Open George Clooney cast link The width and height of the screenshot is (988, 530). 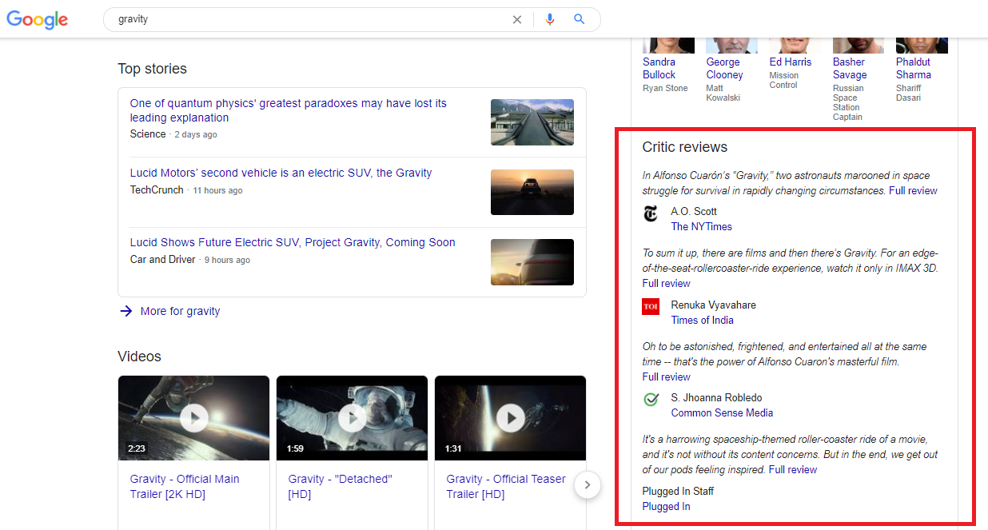[725, 68]
